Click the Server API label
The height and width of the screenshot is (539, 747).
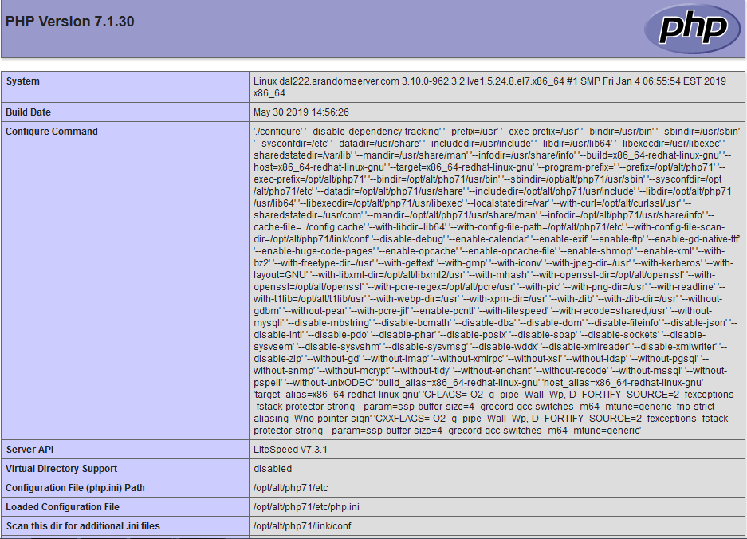click(29, 450)
